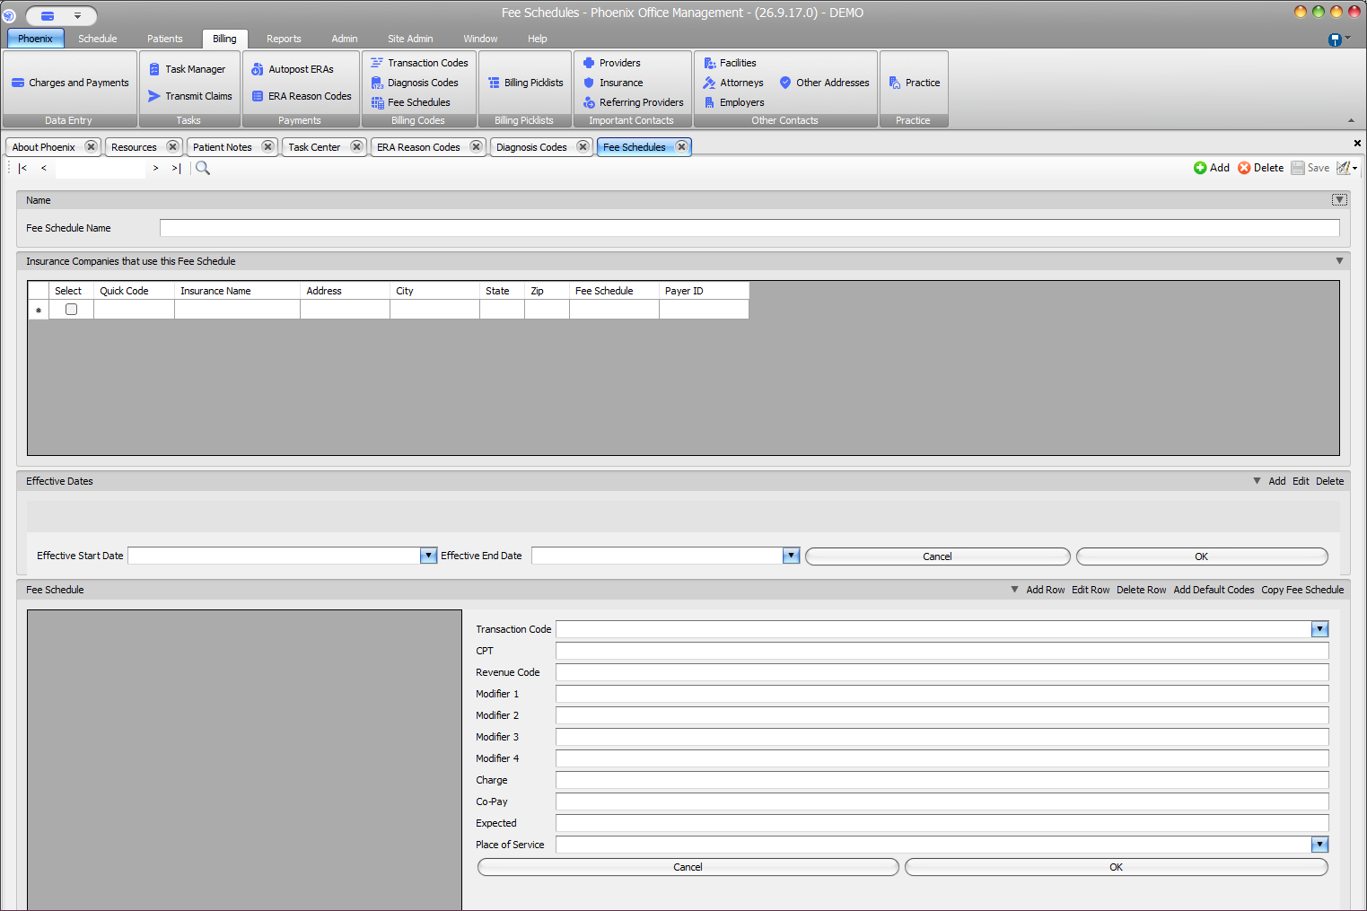Open Transaction Codes
The height and width of the screenshot is (911, 1367).
pos(419,63)
